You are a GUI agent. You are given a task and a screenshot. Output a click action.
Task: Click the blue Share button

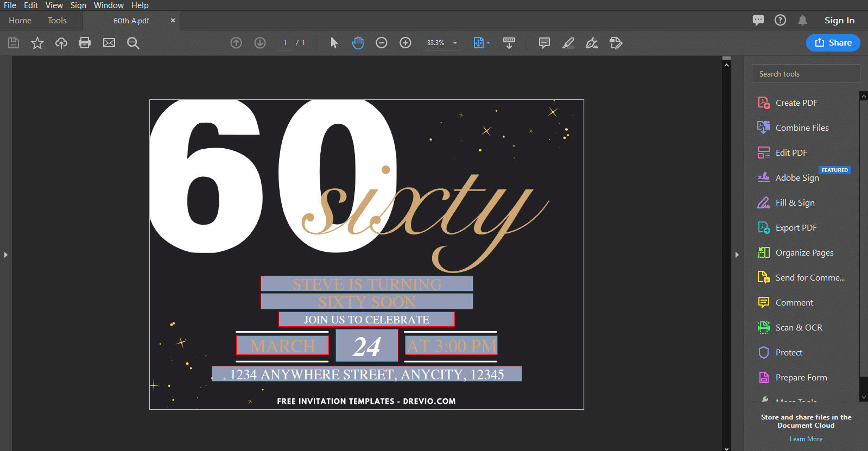[833, 43]
